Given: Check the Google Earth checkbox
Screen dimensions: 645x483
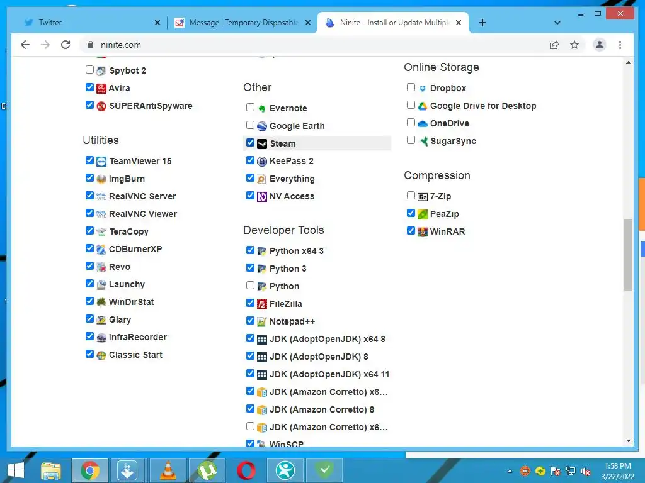Looking at the screenshot, I should coord(250,125).
